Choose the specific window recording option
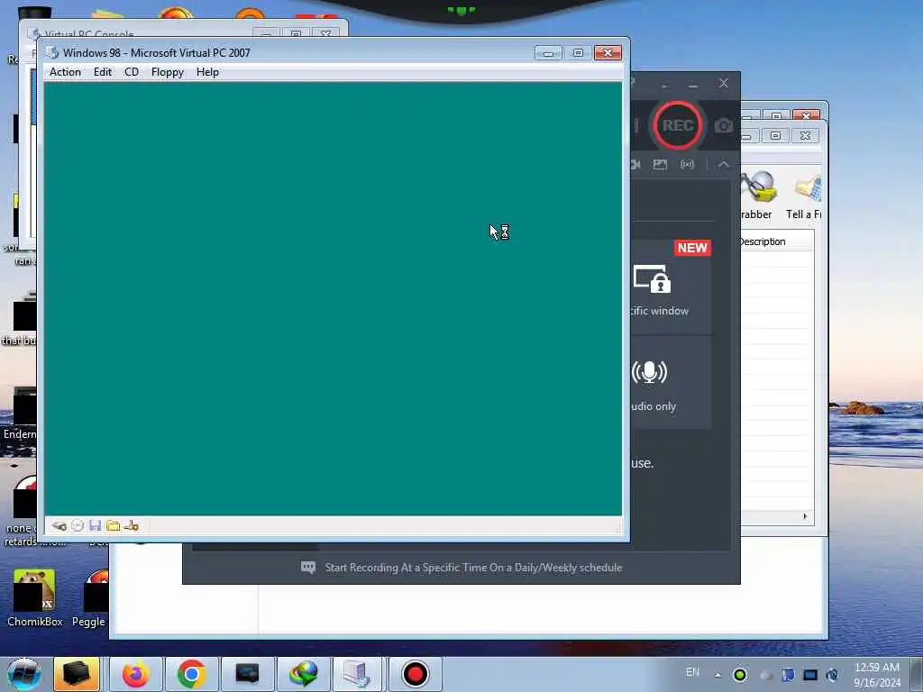 pos(671,287)
